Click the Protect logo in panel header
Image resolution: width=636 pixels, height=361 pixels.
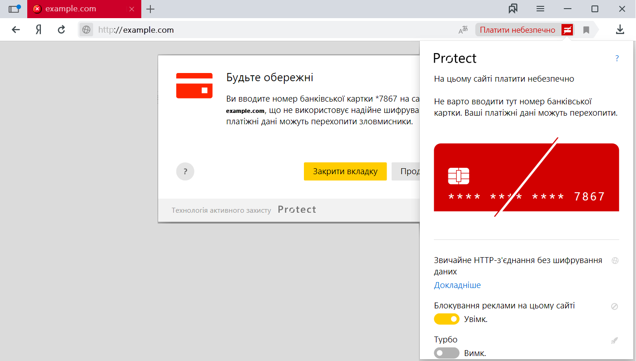(x=455, y=58)
